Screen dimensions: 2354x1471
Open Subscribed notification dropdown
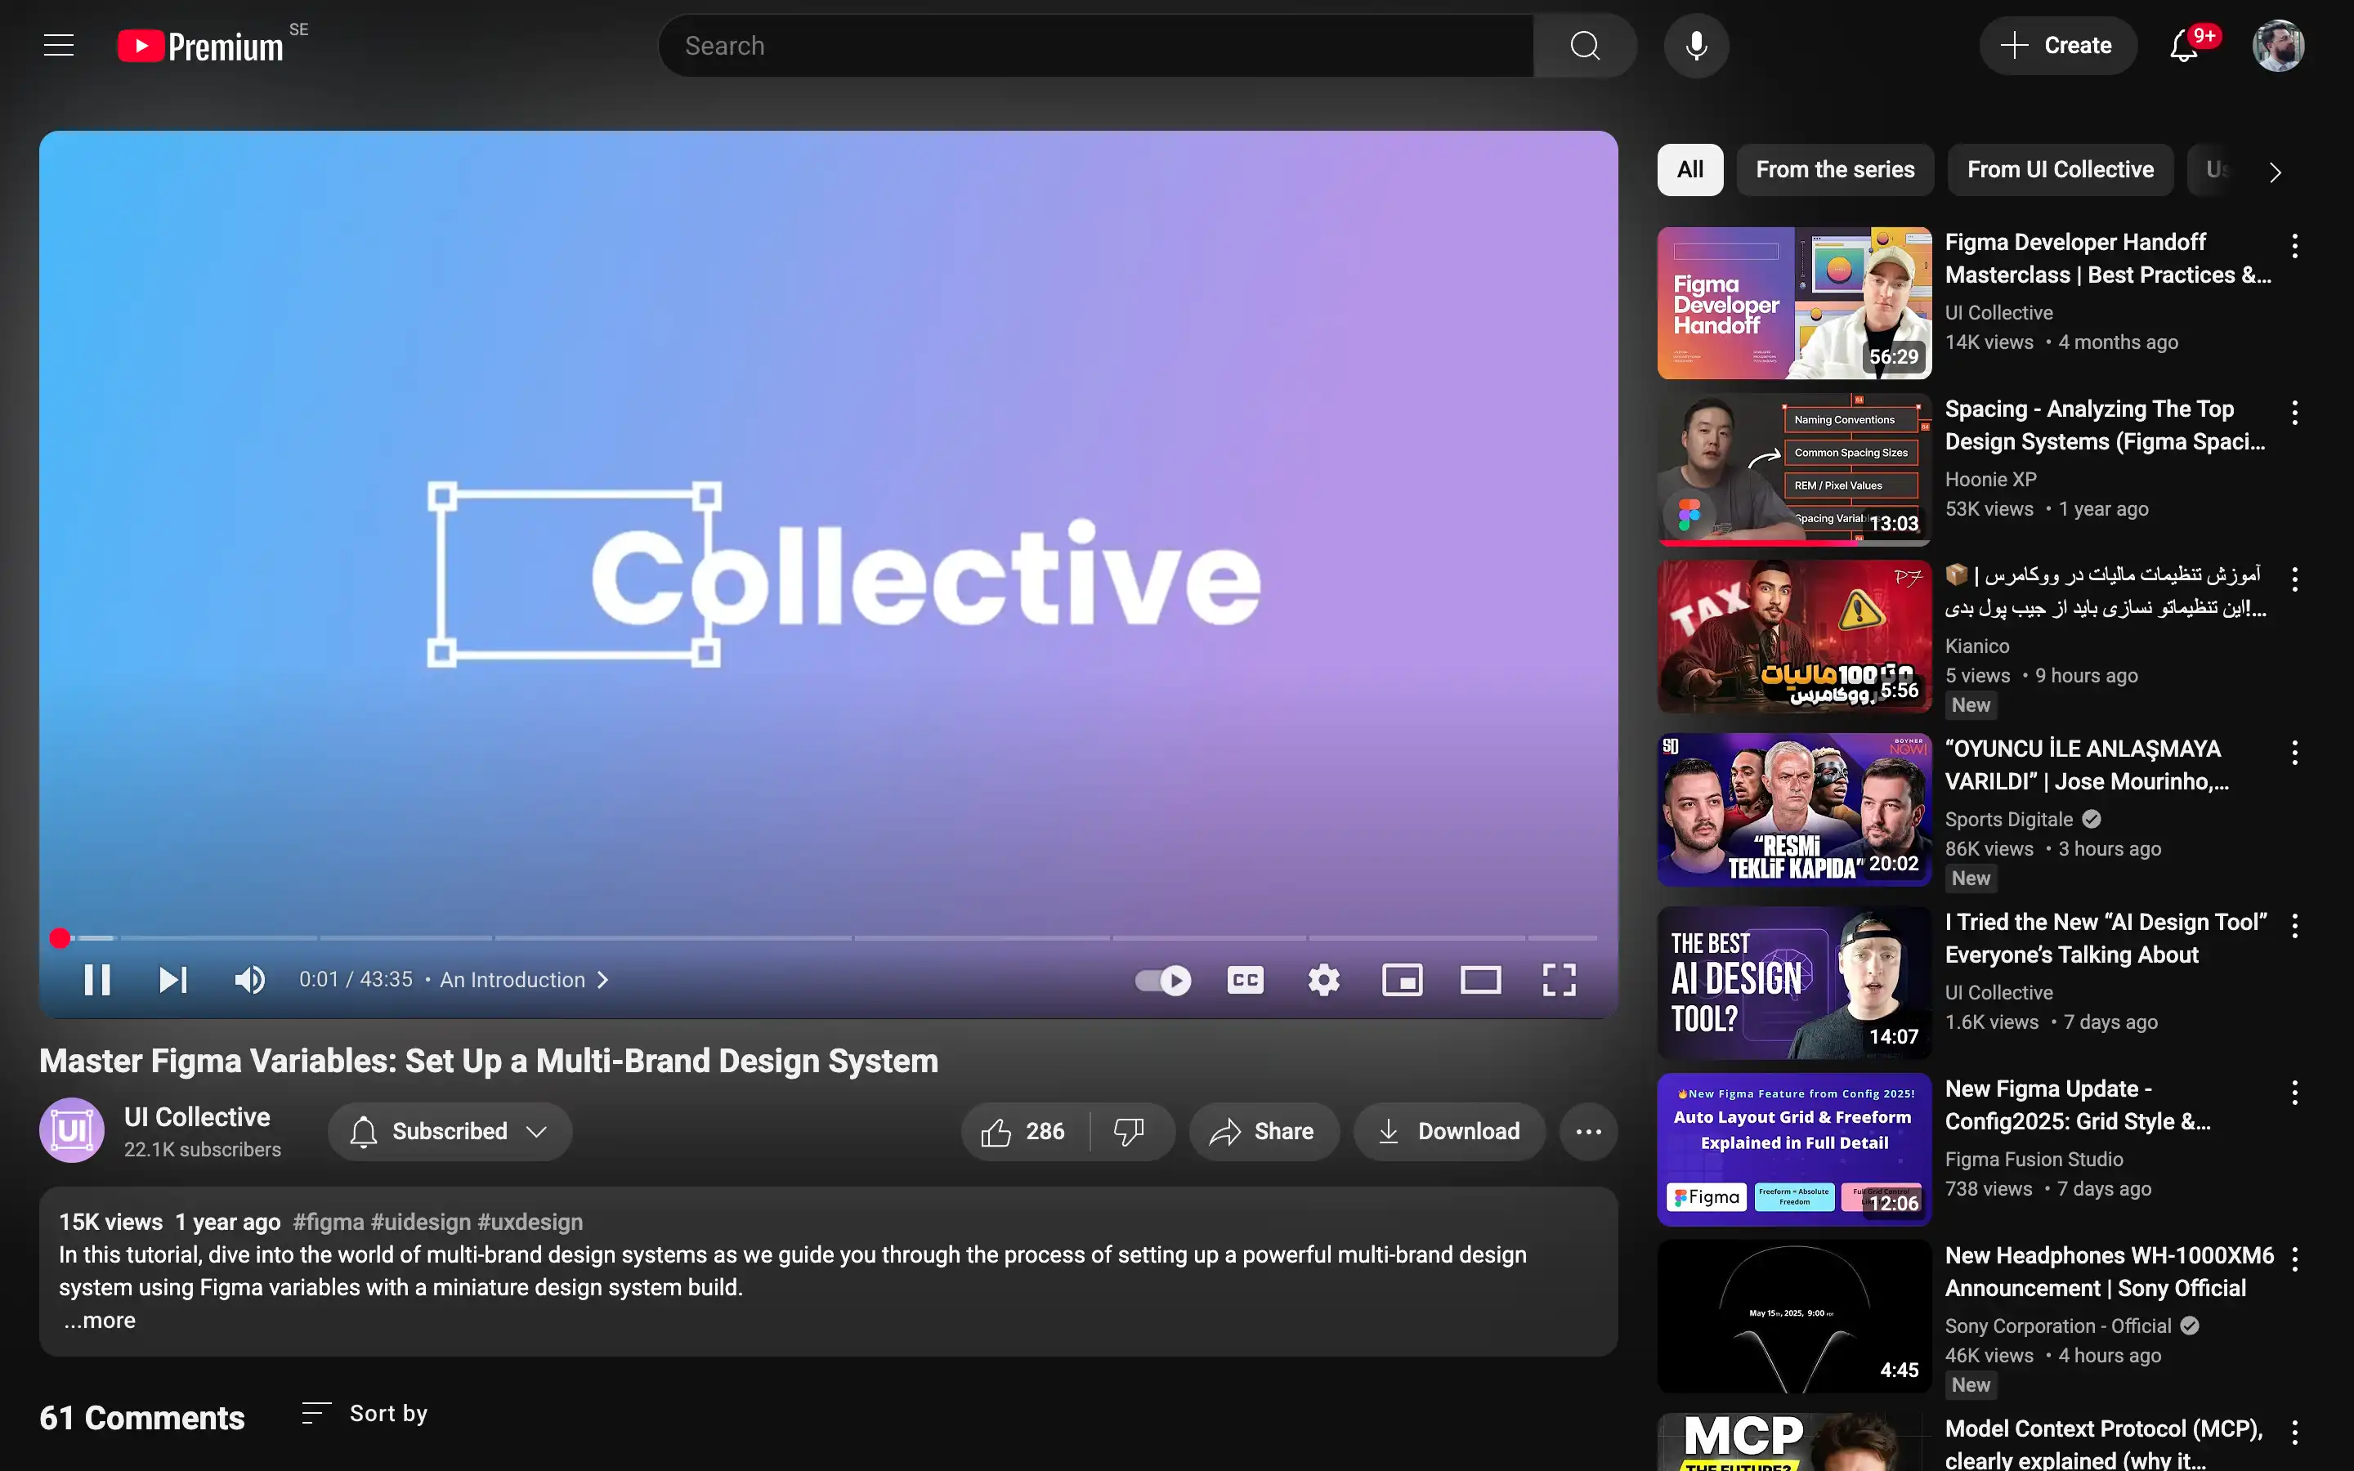(450, 1132)
